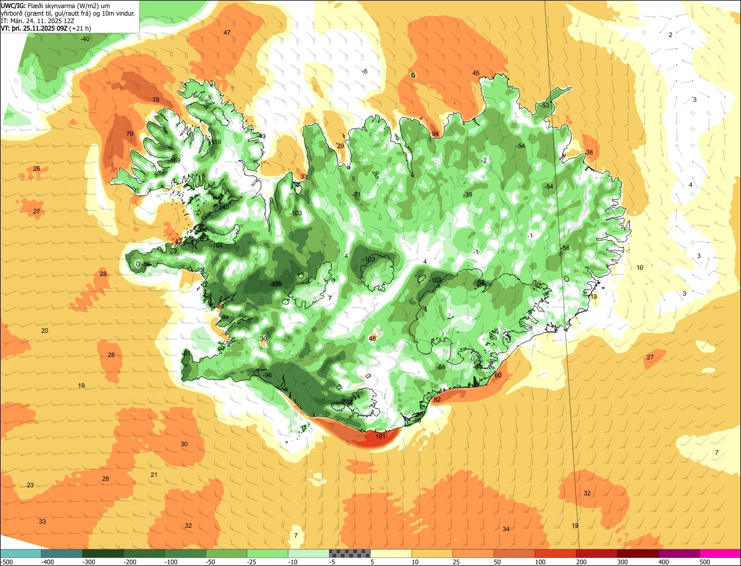Viewport: 741px width, 566px height.
Task: Click the map value '60' on the southeast coast
Action: 498,375
